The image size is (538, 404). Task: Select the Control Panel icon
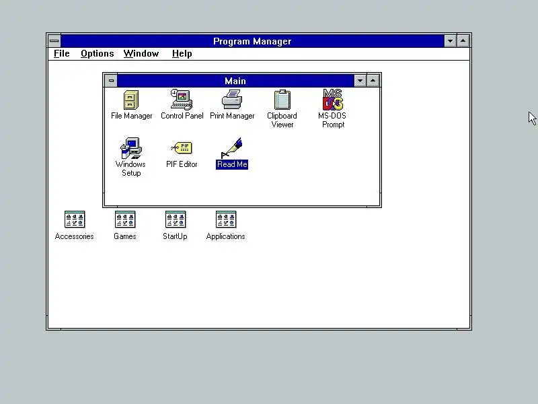coord(182,100)
